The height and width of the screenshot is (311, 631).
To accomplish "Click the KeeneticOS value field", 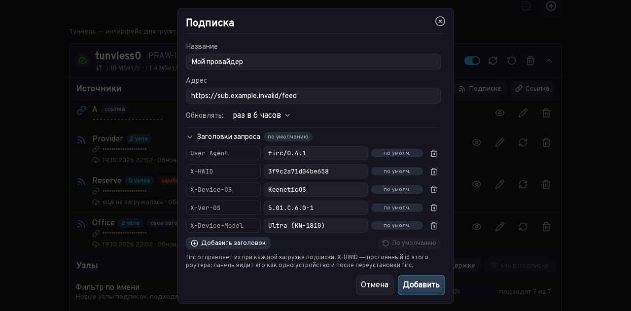I will [x=316, y=189].
